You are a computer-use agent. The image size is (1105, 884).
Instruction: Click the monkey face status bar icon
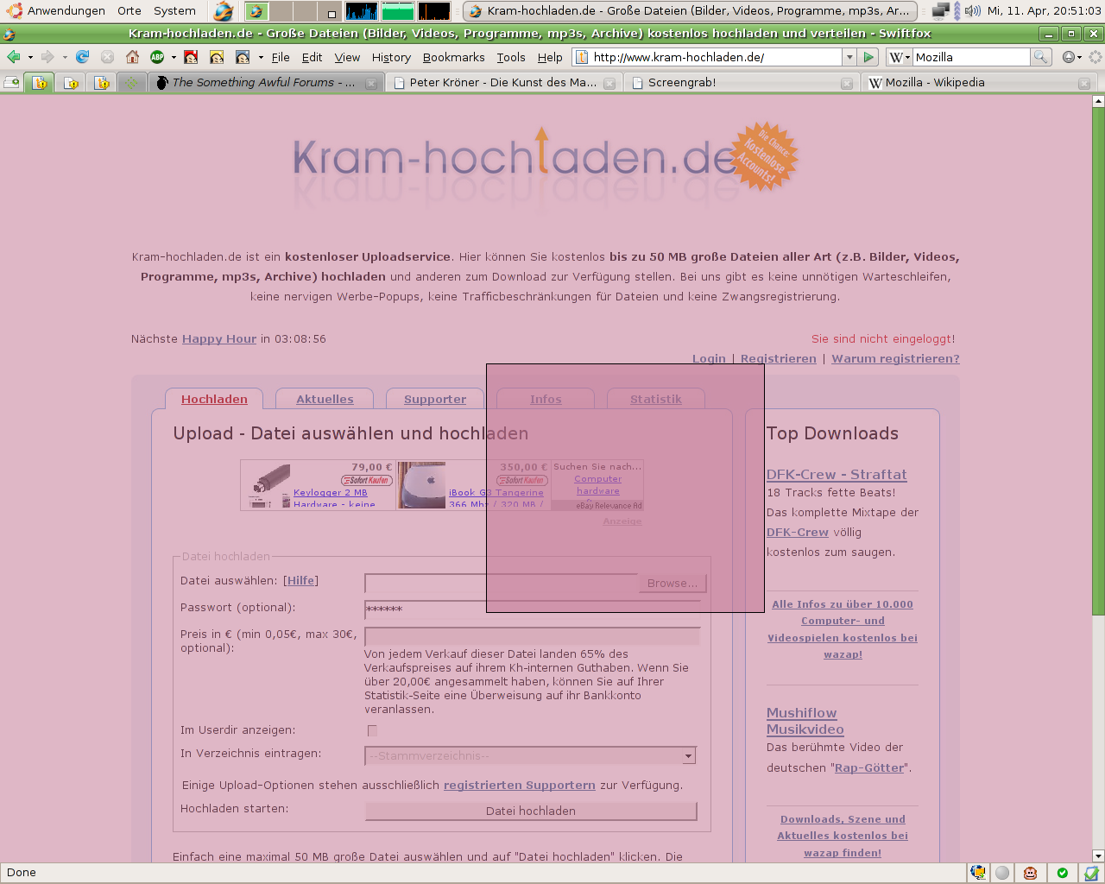pyautogui.click(x=1030, y=873)
